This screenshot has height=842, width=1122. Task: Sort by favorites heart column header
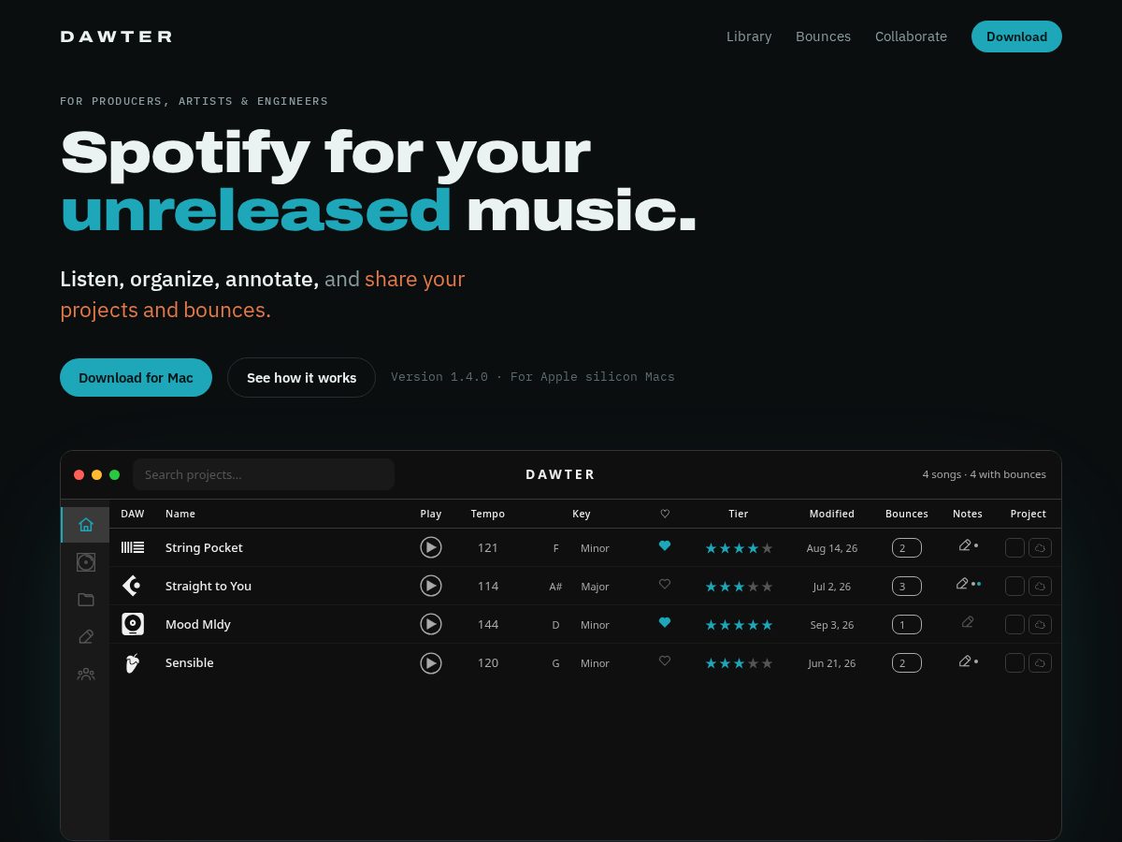pos(665,514)
